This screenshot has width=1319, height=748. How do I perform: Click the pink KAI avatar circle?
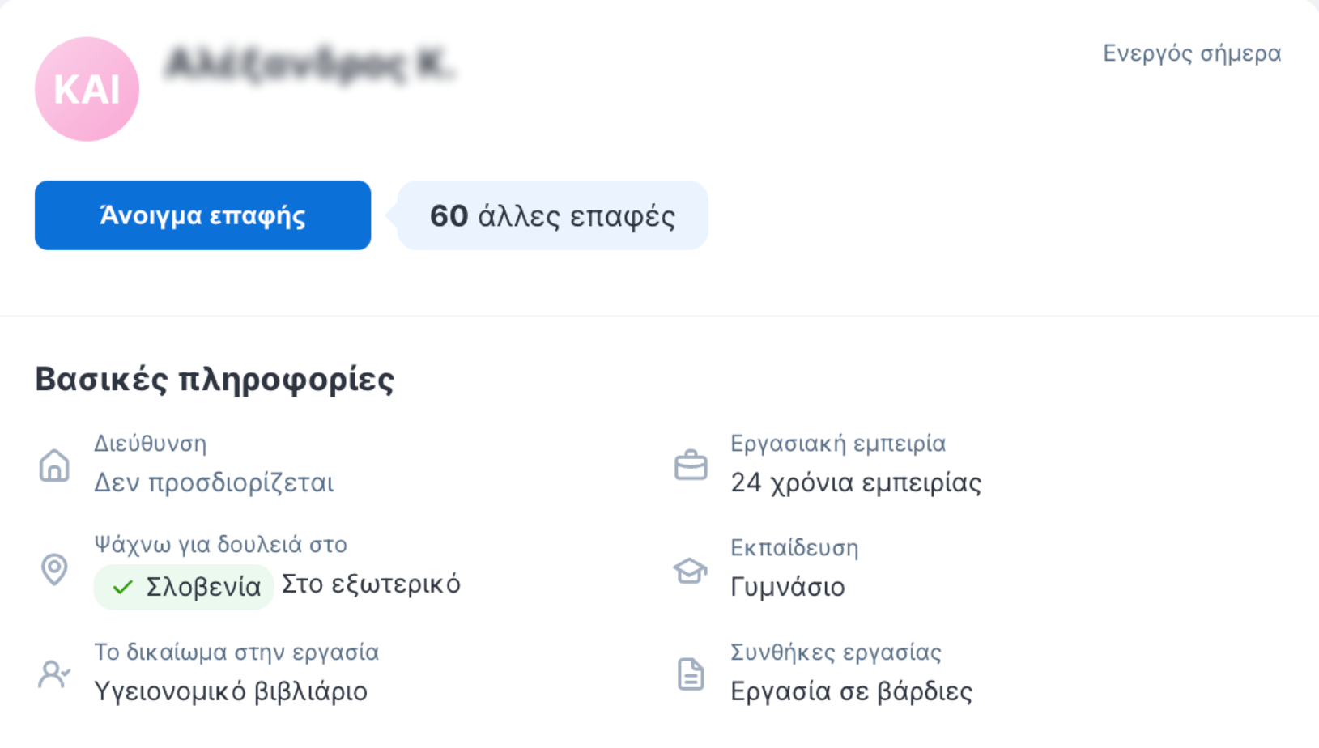coord(87,89)
